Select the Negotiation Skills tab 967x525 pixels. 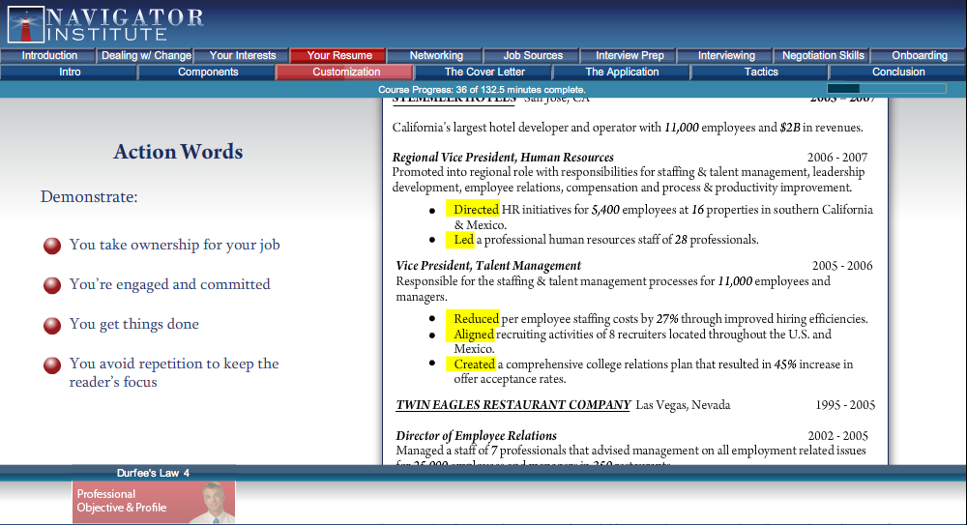coord(823,55)
